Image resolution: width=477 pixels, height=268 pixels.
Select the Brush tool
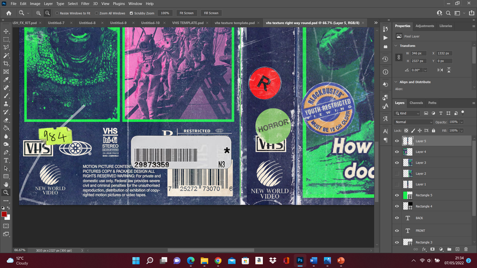6,96
